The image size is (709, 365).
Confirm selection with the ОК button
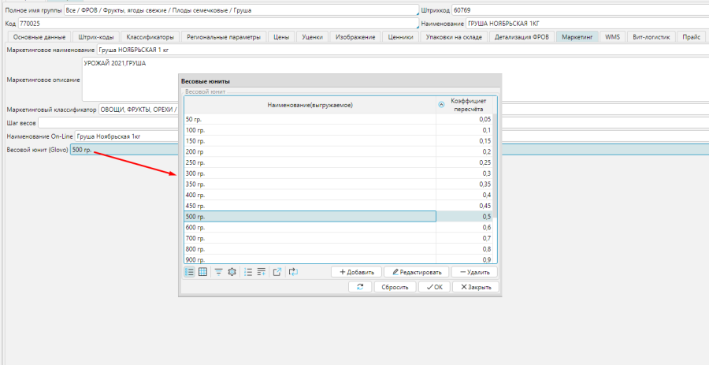[x=434, y=287]
